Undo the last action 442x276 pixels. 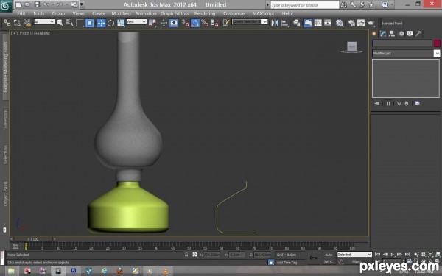(46, 4)
